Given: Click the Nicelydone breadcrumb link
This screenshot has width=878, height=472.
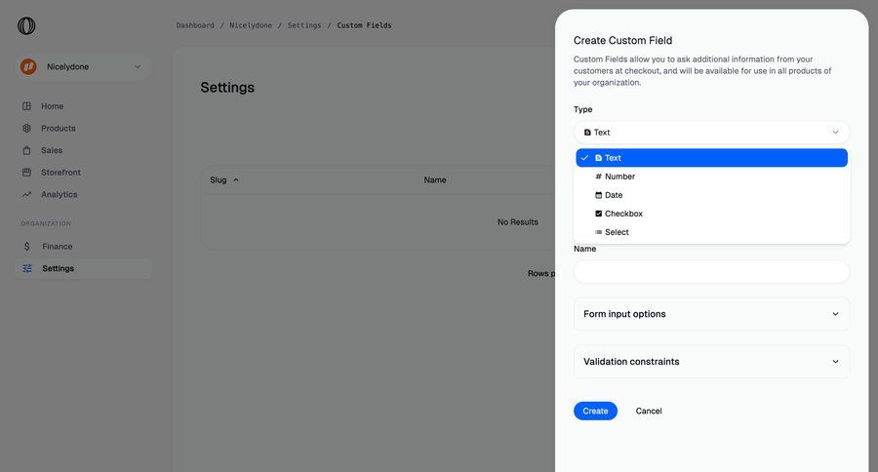Looking at the screenshot, I should (x=251, y=25).
